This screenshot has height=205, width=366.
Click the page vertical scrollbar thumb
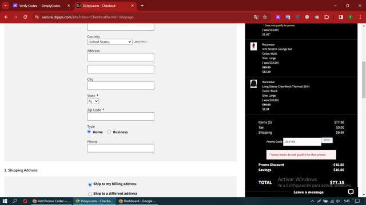click(364, 80)
